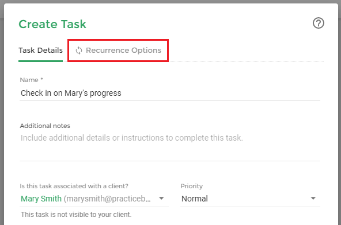Viewport: 341px width, 225px height.
Task: Click the circular recurrence arrows icon
Action: tap(79, 51)
